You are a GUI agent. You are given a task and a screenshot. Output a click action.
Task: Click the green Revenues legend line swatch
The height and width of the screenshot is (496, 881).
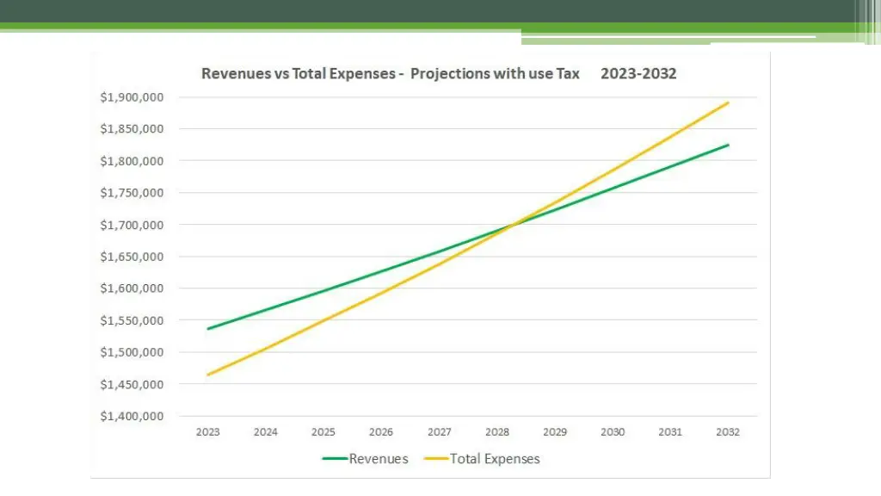click(335, 459)
